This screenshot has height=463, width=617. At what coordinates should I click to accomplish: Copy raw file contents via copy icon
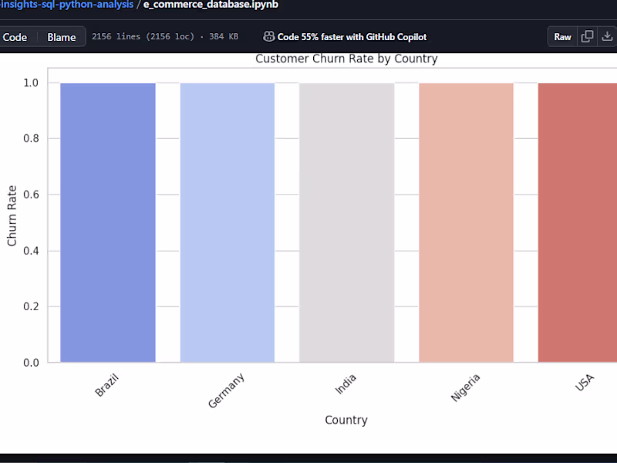(x=586, y=36)
